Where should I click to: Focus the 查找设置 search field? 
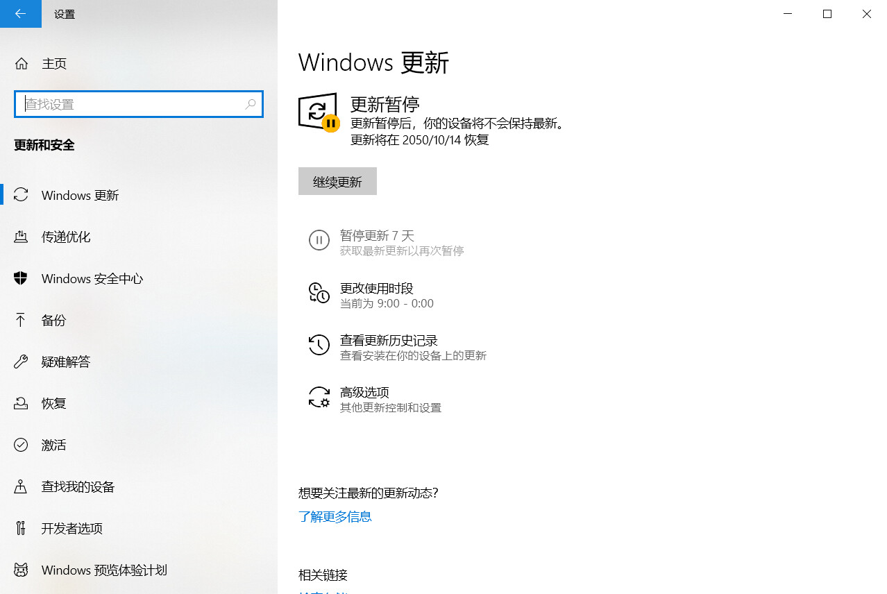click(139, 104)
